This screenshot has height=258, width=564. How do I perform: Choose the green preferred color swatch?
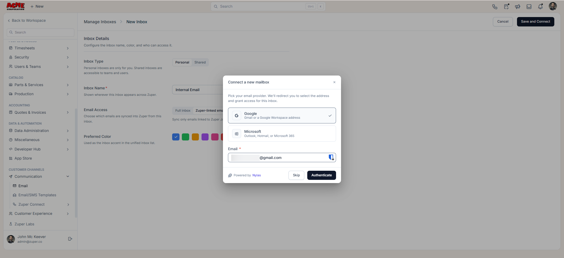(185, 137)
